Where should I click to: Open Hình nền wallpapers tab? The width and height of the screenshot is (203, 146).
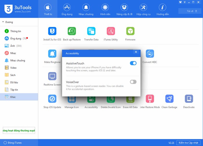(x=105, y=10)
